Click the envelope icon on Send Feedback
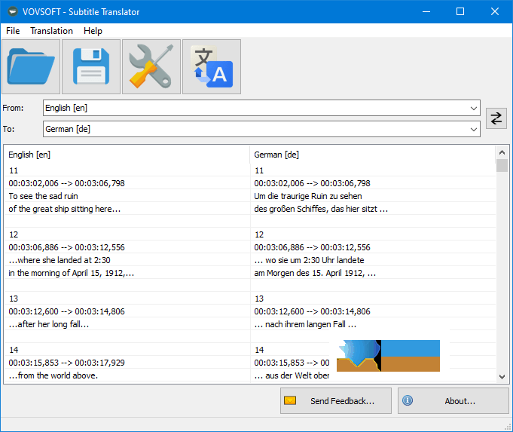 click(x=290, y=400)
